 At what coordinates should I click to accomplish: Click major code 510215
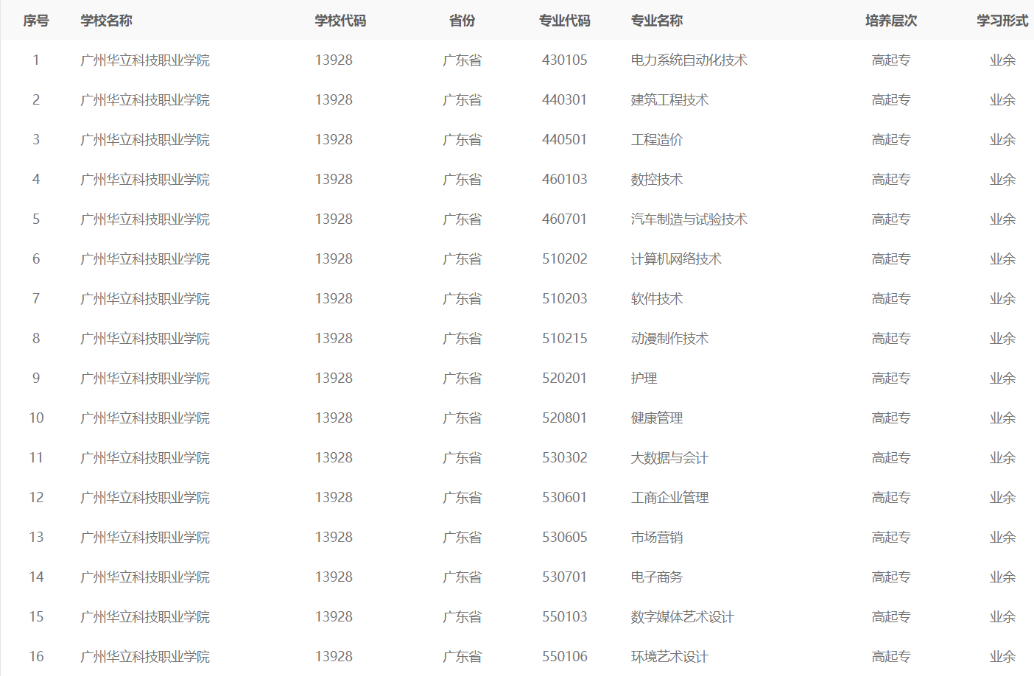(565, 339)
